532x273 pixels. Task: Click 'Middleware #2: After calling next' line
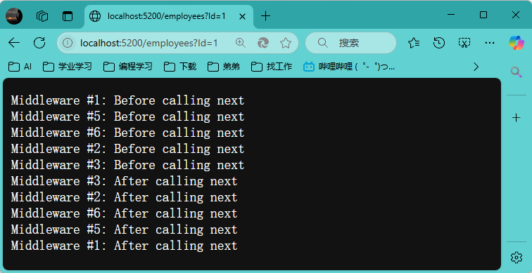[124, 198]
